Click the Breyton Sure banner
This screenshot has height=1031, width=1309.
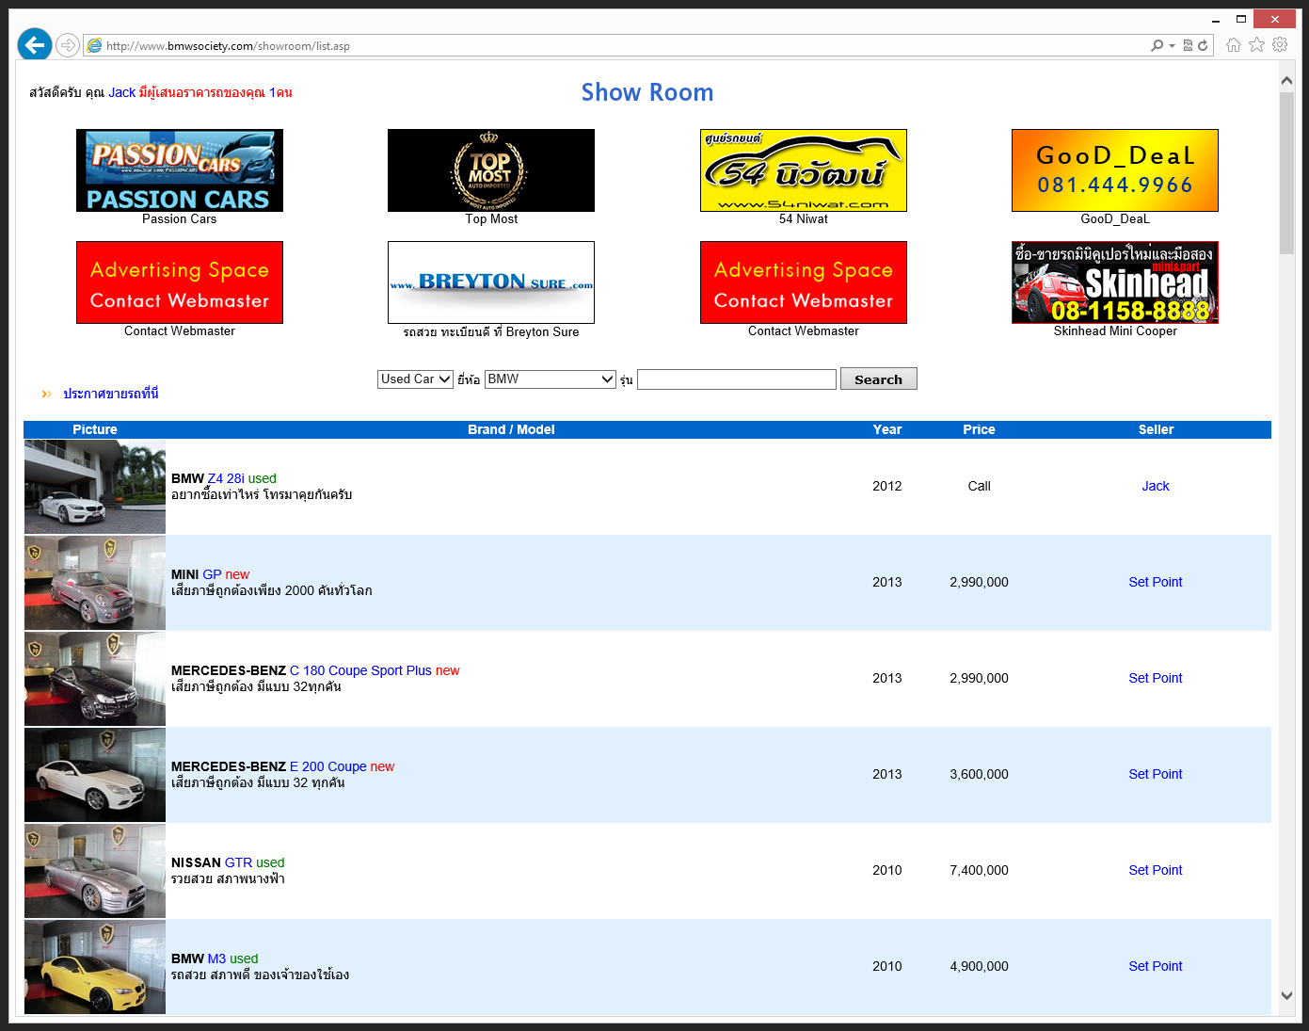pyautogui.click(x=491, y=282)
